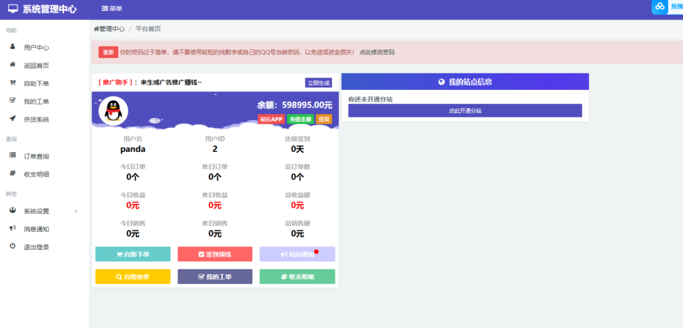The image size is (683, 328).
Task: Click the 你还未开通分站 text
Action: click(x=370, y=99)
